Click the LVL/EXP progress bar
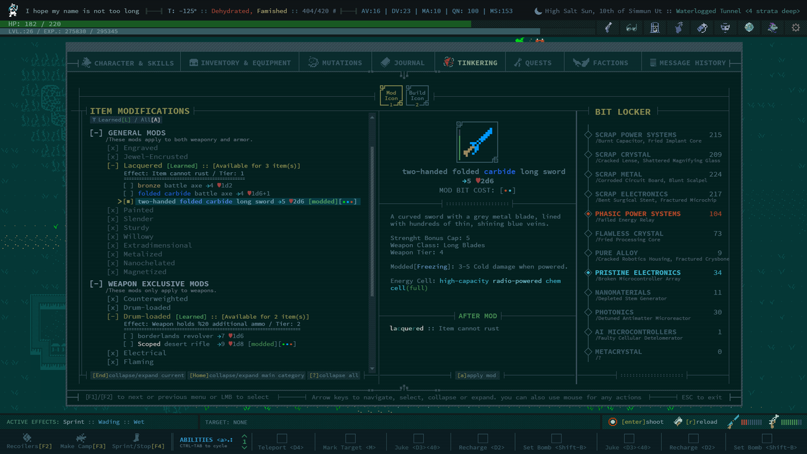The image size is (807, 454). [x=270, y=32]
